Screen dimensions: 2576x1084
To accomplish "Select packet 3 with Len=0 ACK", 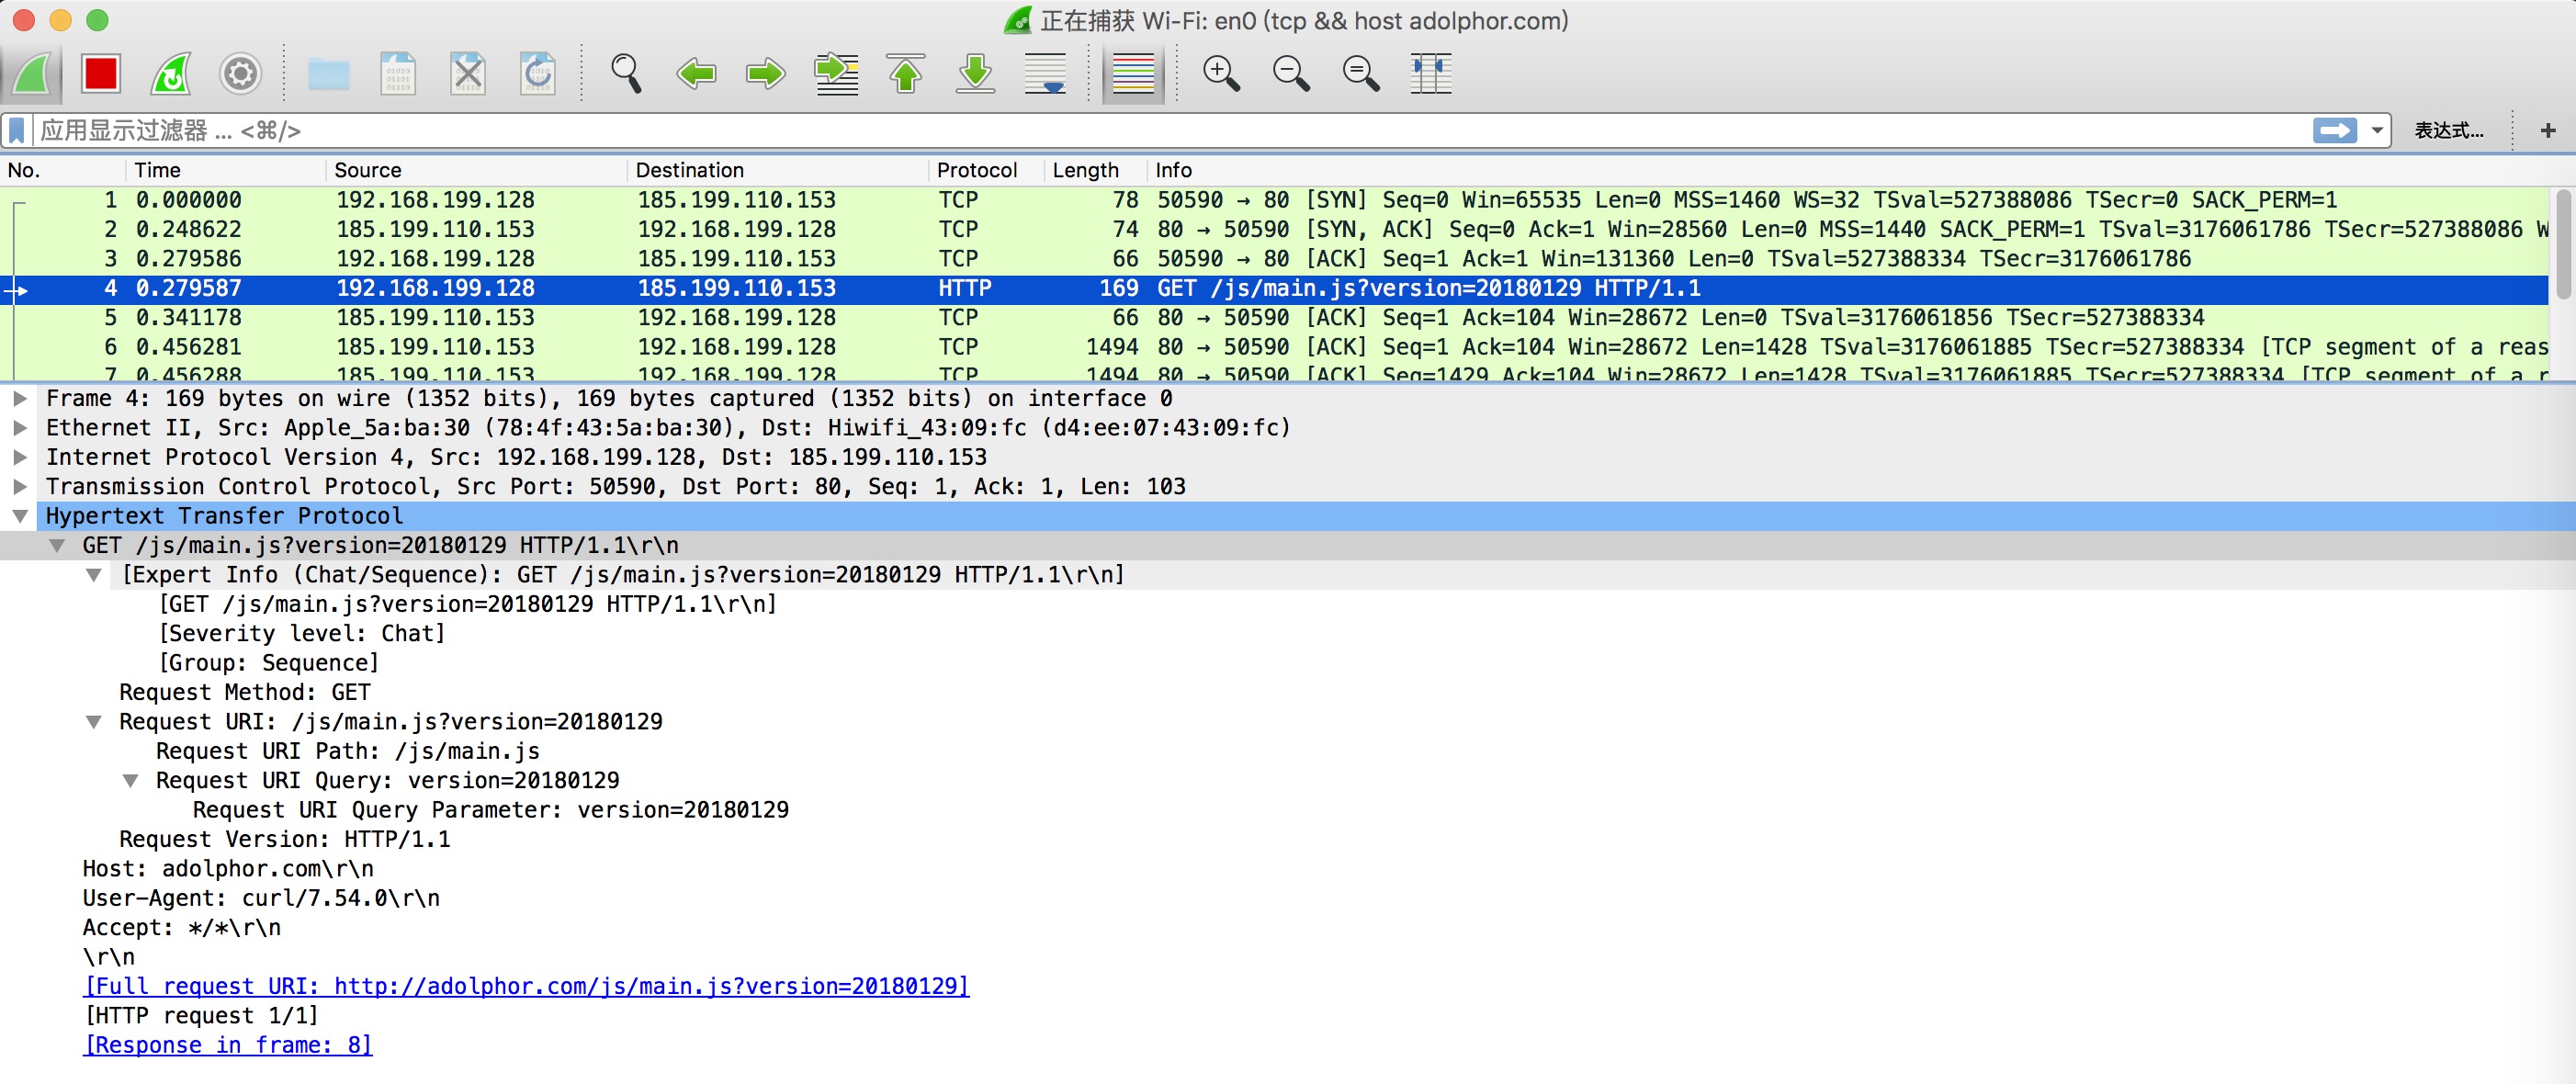I will pos(1275,259).
